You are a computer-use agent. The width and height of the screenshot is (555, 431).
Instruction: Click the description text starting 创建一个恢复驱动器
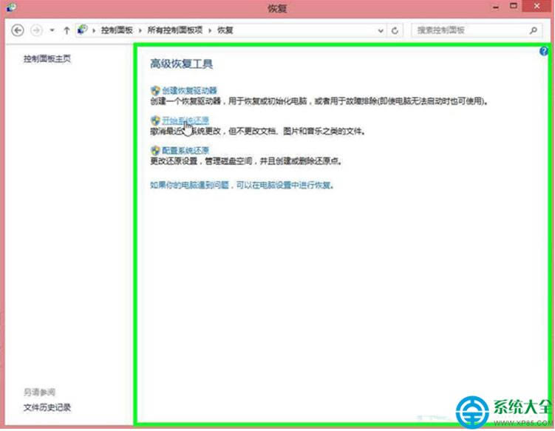coord(320,101)
